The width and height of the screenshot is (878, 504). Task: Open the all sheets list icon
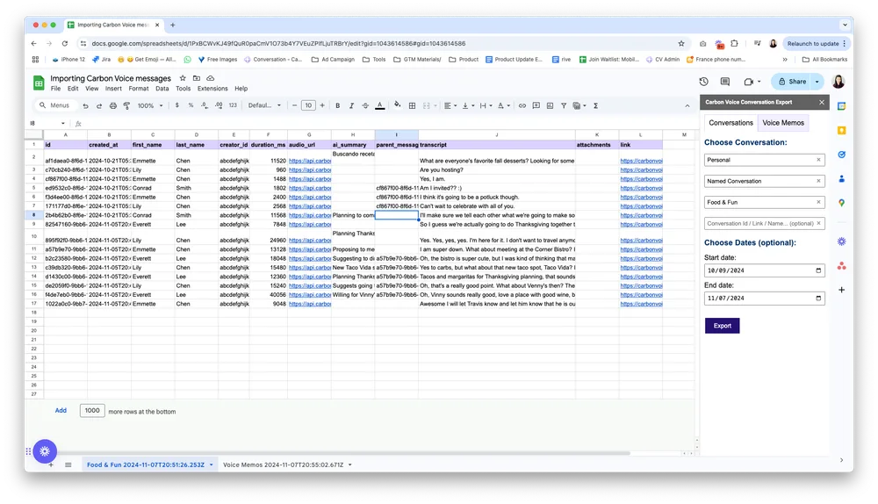pyautogui.click(x=68, y=464)
